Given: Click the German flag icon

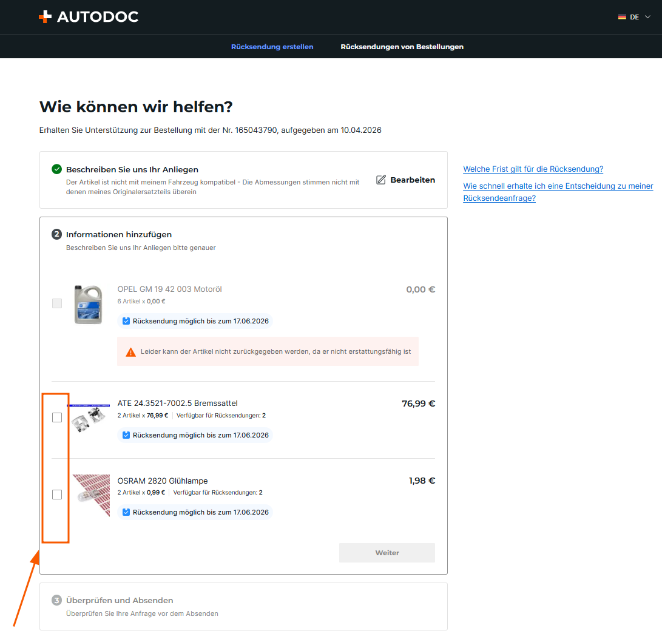Looking at the screenshot, I should pyautogui.click(x=622, y=17).
